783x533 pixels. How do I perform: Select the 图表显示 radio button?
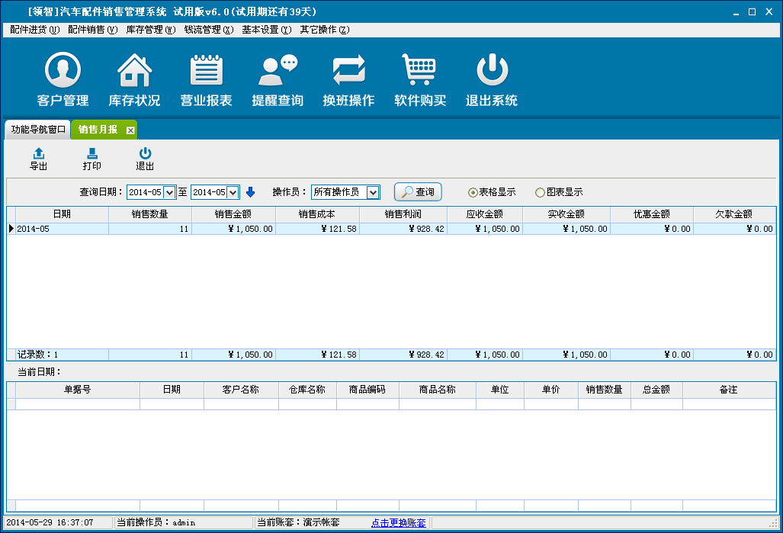540,192
